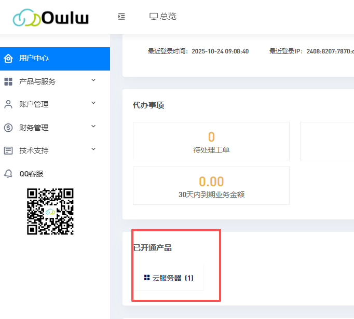Expand the 账户管理 chevron arrow
The height and width of the screenshot is (319, 354).
pyautogui.click(x=93, y=103)
